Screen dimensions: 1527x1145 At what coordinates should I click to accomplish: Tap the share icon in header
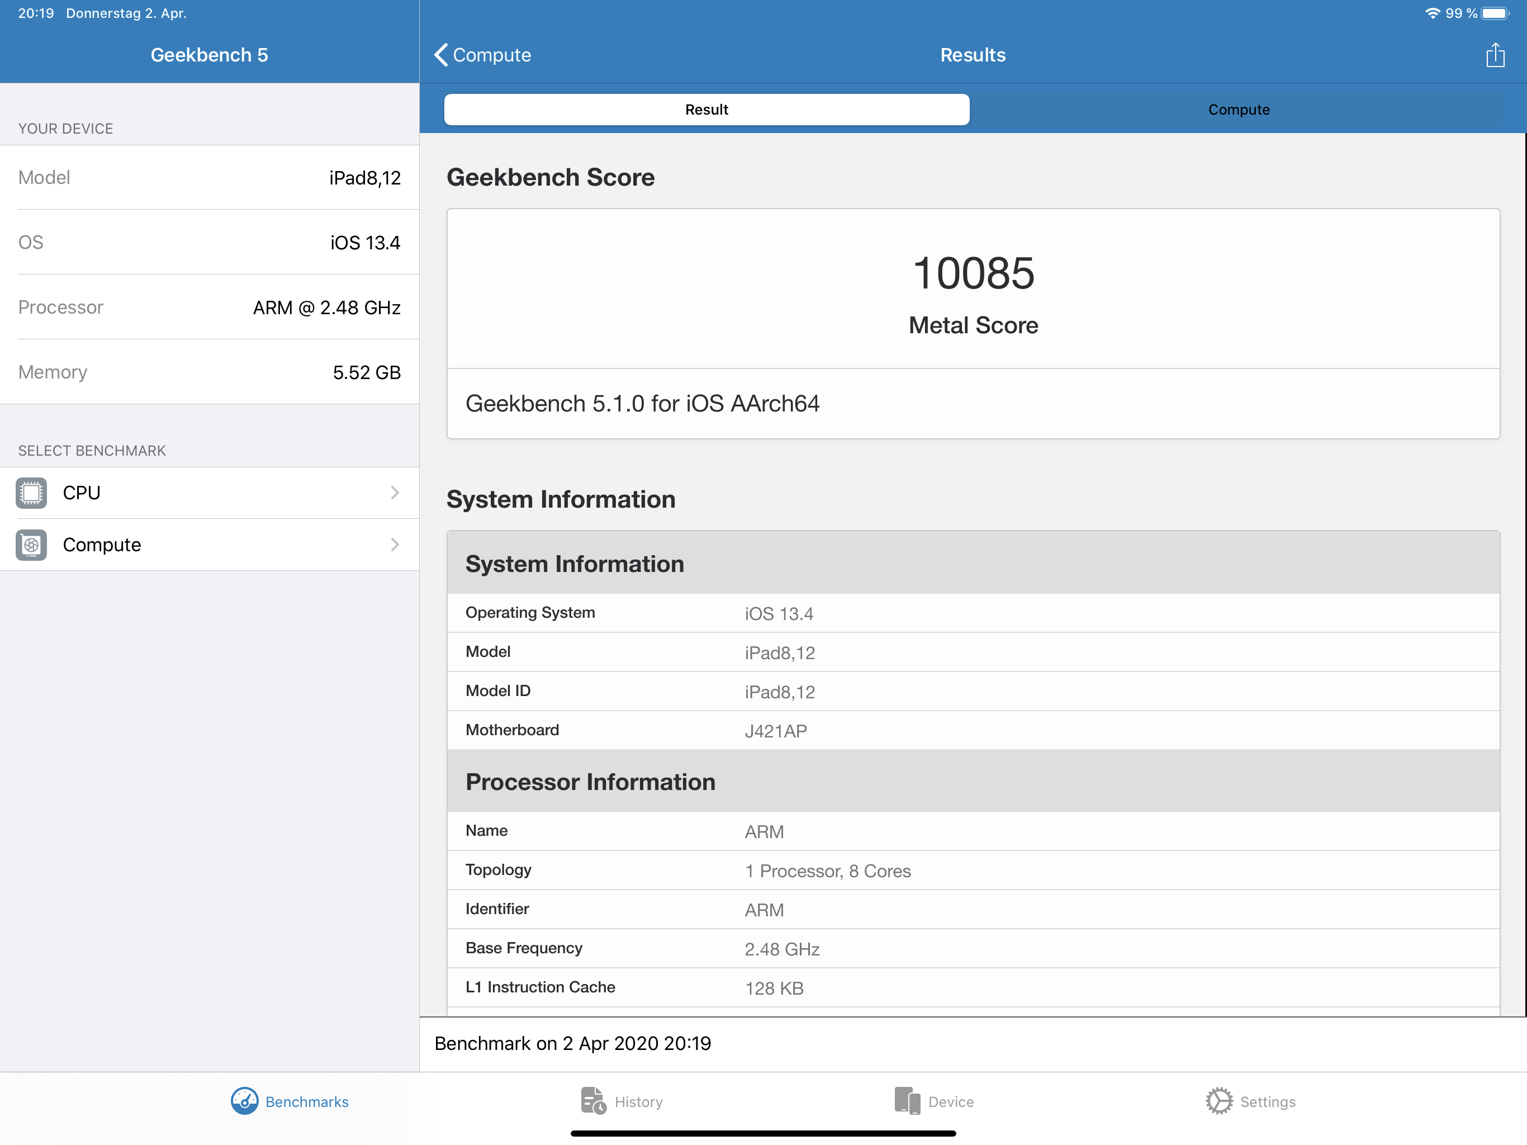1495,55
